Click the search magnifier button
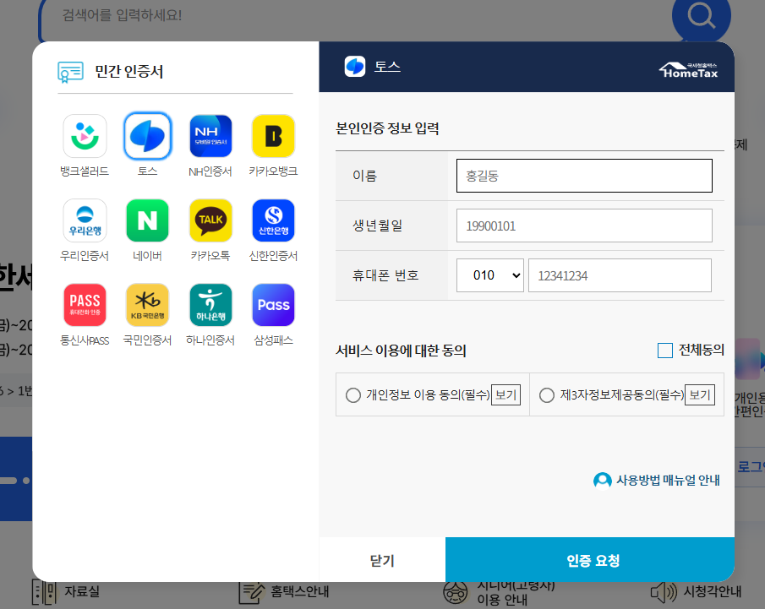The image size is (765, 609). point(701,15)
